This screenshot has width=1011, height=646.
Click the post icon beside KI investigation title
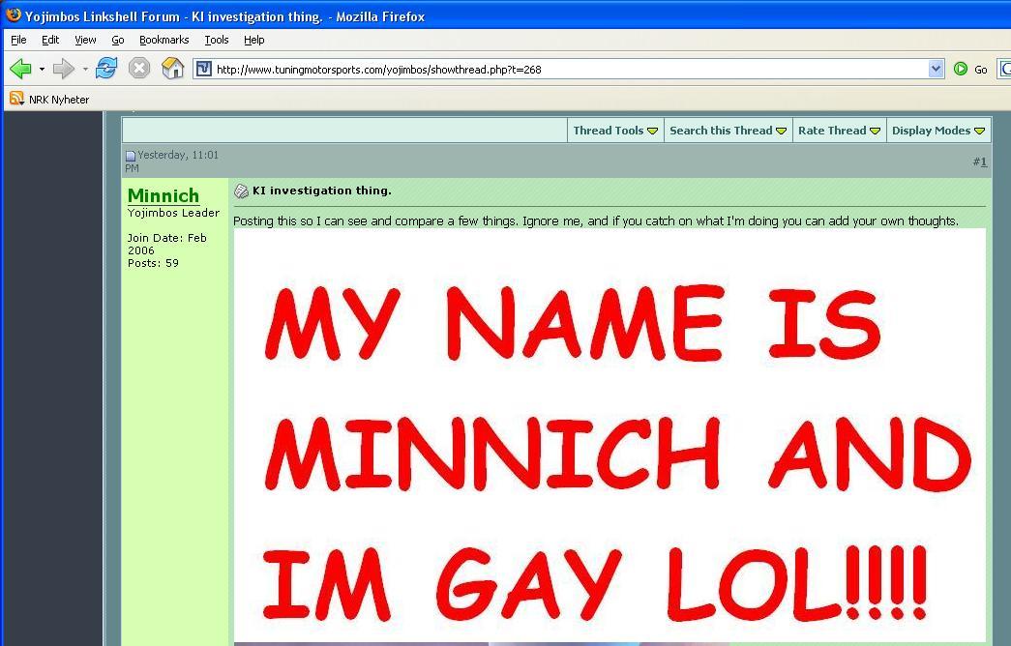(x=241, y=191)
